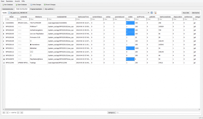Image resolution: width=203 pixels, height=119 pixels.
Task: Click the horizontal scrollbar thumb below the table
Action: tap(23, 109)
